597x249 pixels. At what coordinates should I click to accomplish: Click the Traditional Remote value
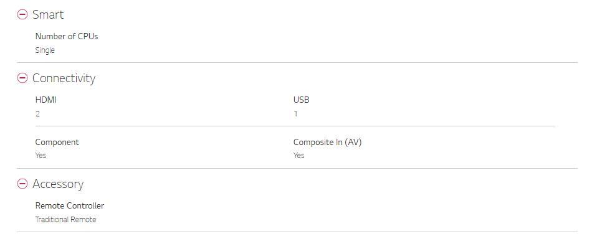65,219
